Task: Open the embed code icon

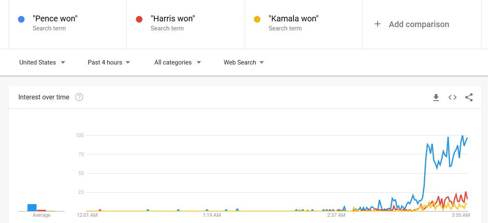Action: (x=453, y=97)
